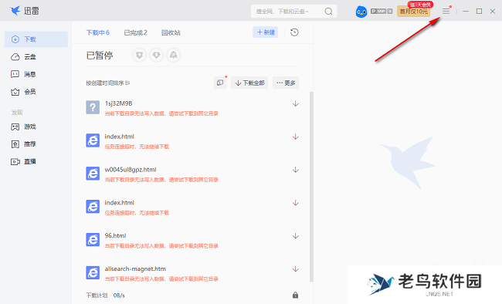Viewport: 502px width, 304px height.
Task: Select the allsearch-magnet.htm file name
Action: click(x=135, y=269)
